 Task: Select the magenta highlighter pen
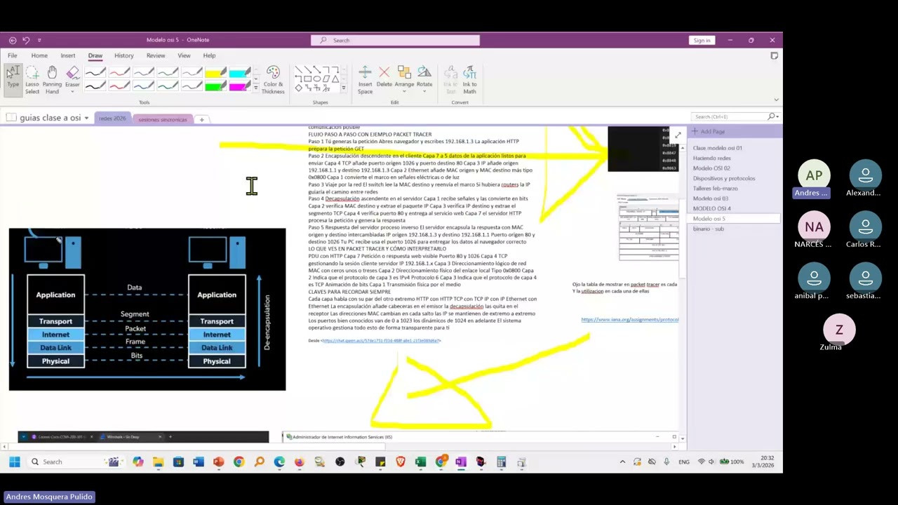[239, 86]
